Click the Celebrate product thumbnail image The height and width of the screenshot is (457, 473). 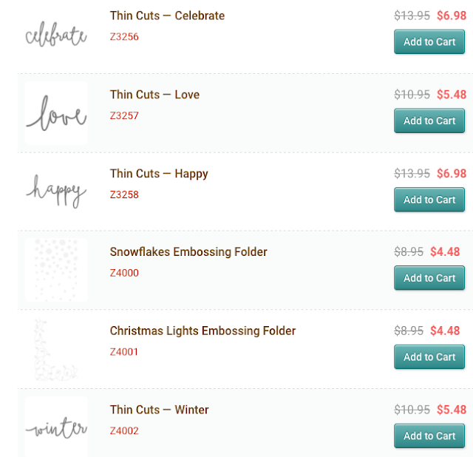[x=56, y=35]
